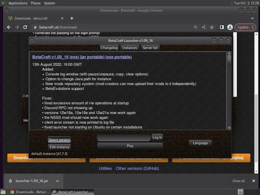
Task: Click the launcher jar file icon in download bar
Action: [x=10, y=181]
